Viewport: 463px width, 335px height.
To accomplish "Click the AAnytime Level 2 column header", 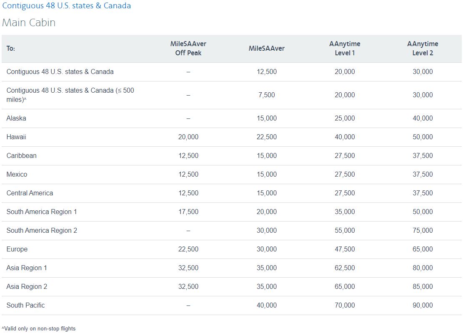I will tap(423, 48).
